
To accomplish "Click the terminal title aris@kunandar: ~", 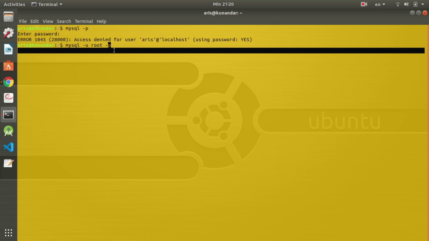I will pos(223,13).
